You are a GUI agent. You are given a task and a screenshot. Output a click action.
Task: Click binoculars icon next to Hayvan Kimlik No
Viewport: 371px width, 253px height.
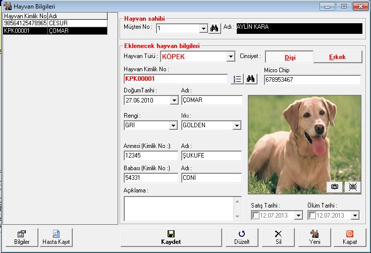point(250,79)
